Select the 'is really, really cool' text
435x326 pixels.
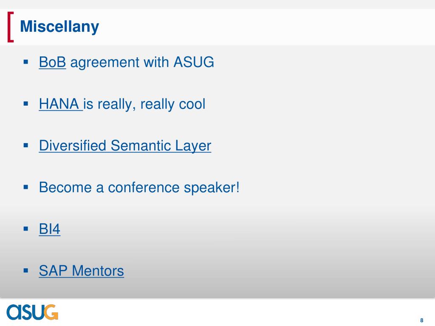click(144, 104)
